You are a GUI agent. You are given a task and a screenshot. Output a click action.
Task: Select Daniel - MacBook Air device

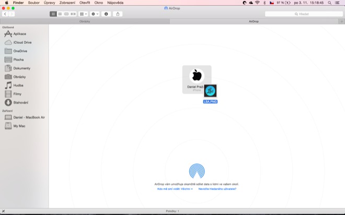coord(25,117)
